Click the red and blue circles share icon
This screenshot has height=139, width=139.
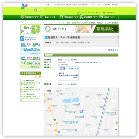pyautogui.click(x=111, y=50)
